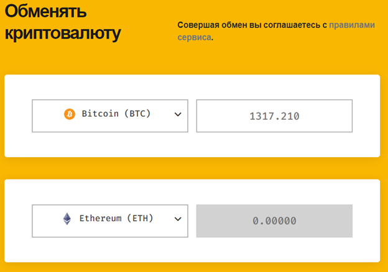This screenshot has height=272, width=388.
Task: Click the word "сервиса" in the link
Action: click(x=194, y=37)
